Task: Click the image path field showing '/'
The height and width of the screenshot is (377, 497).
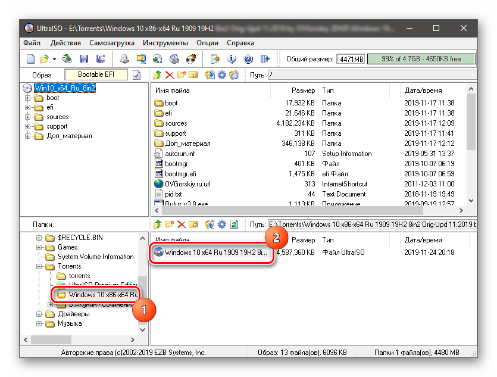Action: pyautogui.click(x=372, y=75)
